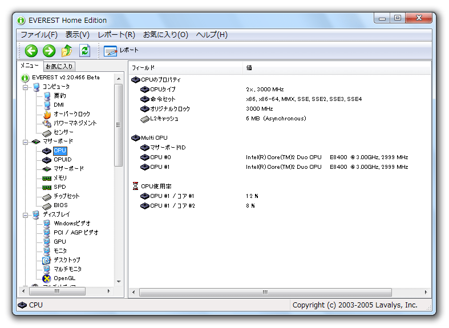Viewport: 449px width, 328px height.
Task: Collapse the コンピュータ tree node
Action: pyautogui.click(x=26, y=87)
